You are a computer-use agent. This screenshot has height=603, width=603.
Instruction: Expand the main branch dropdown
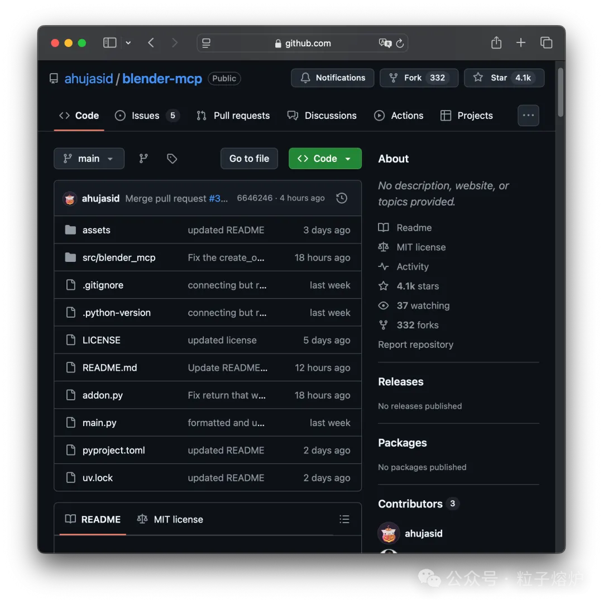tap(89, 159)
